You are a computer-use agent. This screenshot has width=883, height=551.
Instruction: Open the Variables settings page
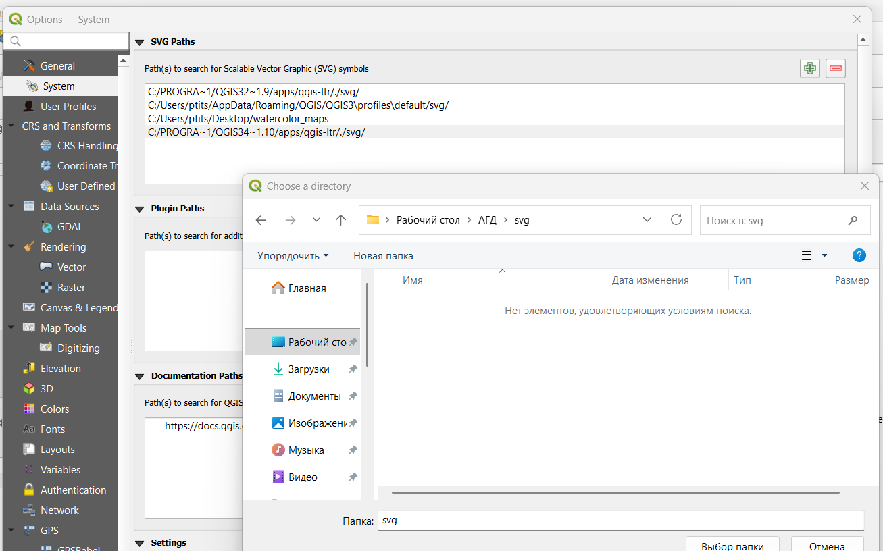tap(59, 469)
